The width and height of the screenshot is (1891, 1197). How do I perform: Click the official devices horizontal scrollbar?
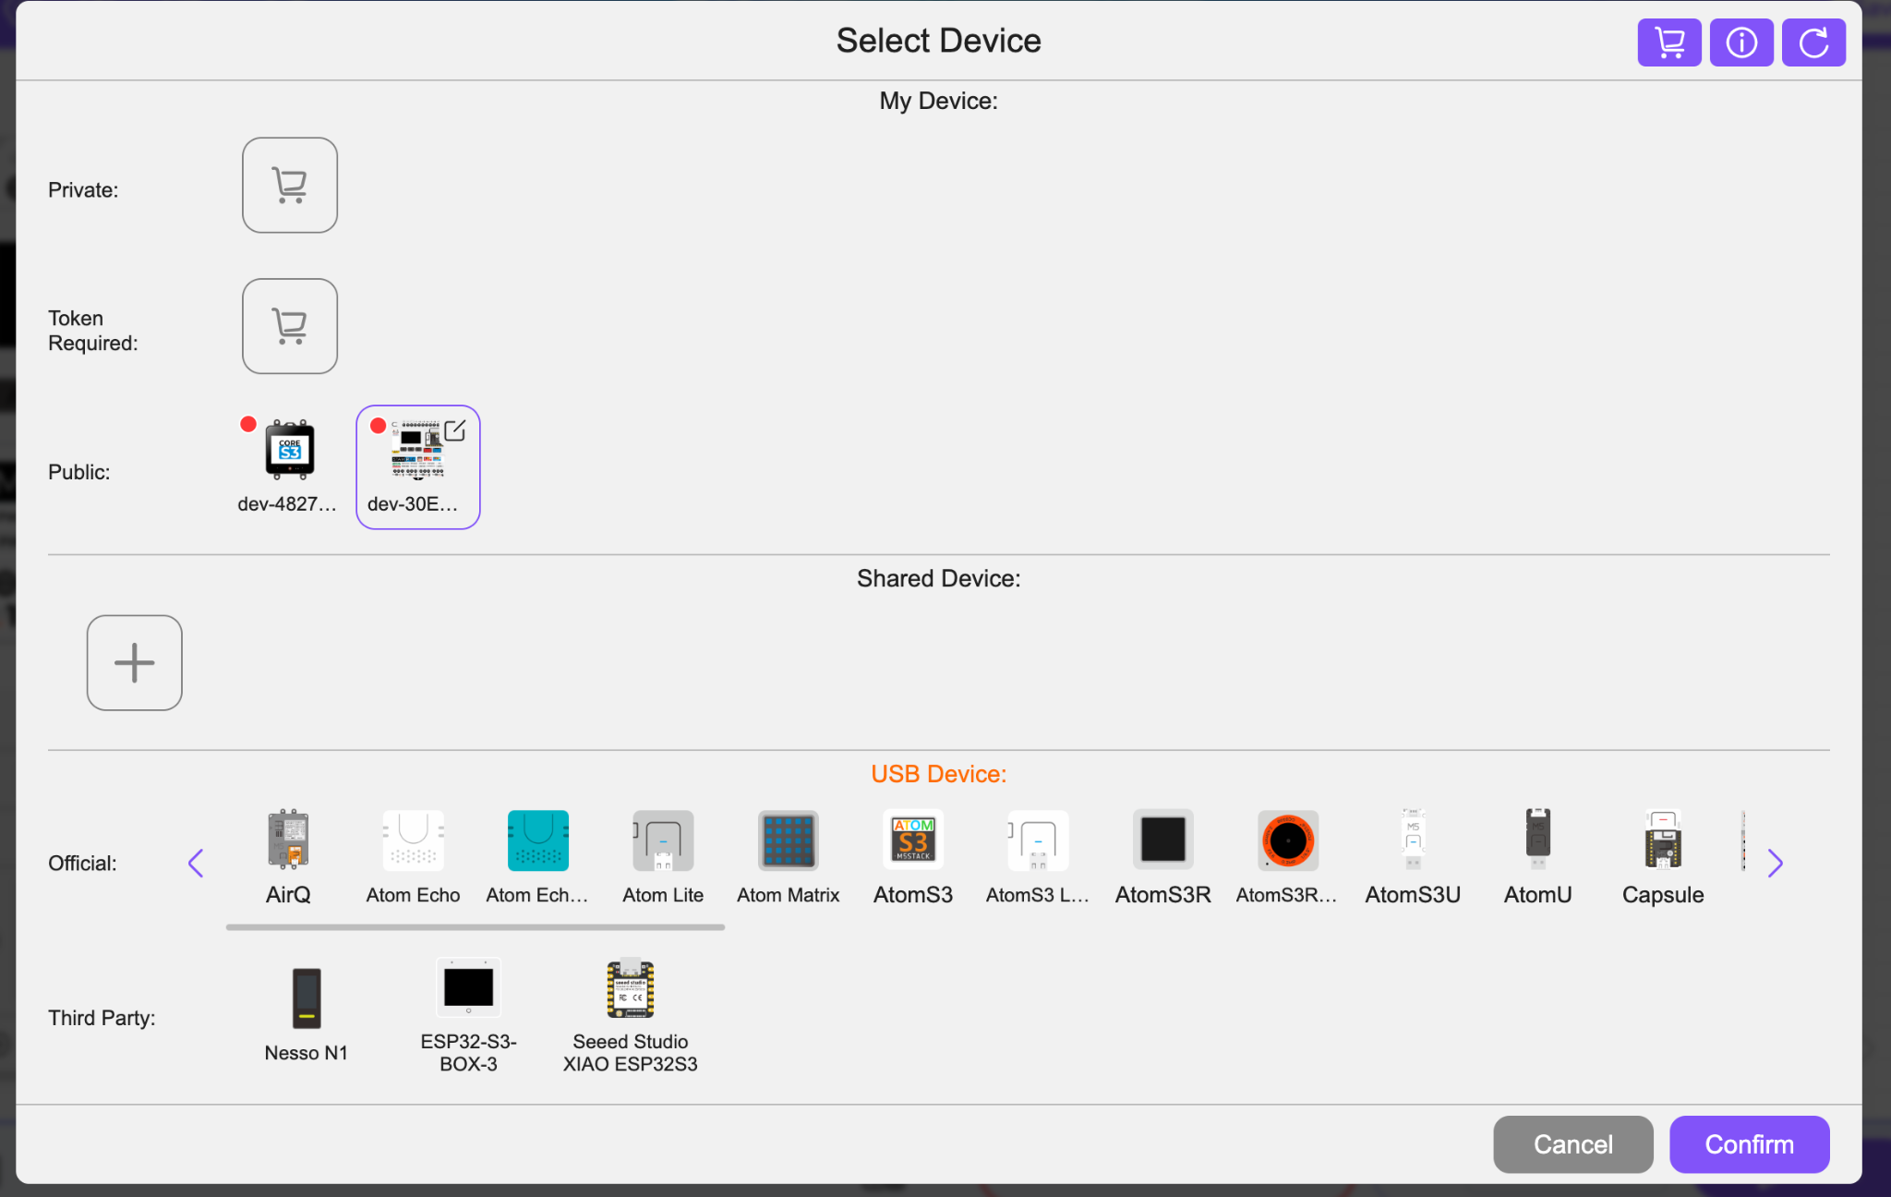475,926
